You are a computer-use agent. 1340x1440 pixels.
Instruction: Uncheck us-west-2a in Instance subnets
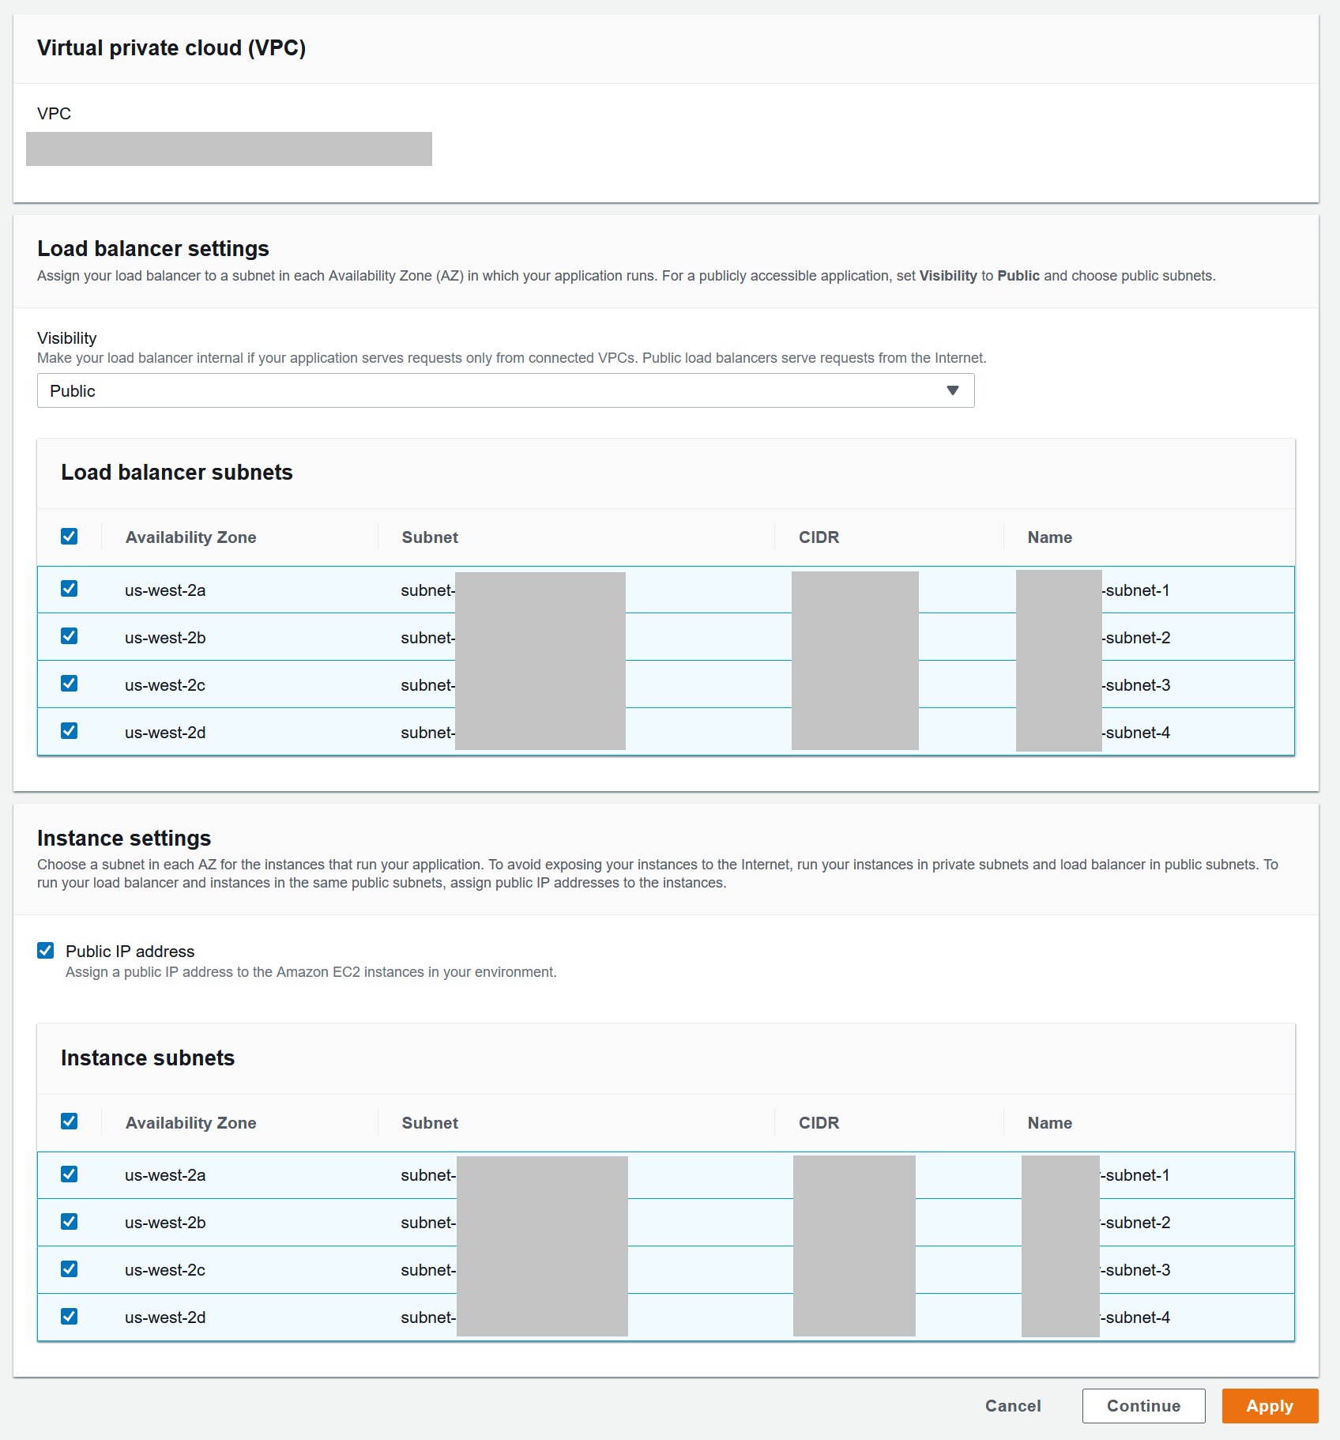point(70,1174)
